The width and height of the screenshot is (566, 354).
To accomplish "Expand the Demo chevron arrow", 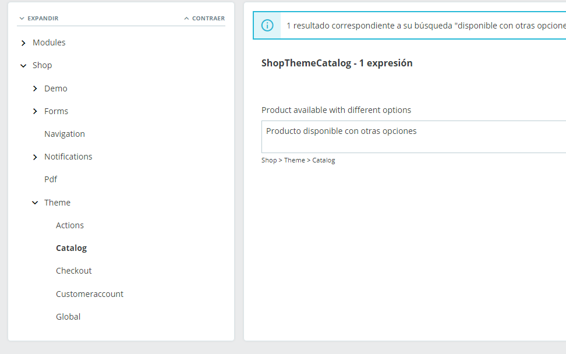I will pyautogui.click(x=35, y=88).
